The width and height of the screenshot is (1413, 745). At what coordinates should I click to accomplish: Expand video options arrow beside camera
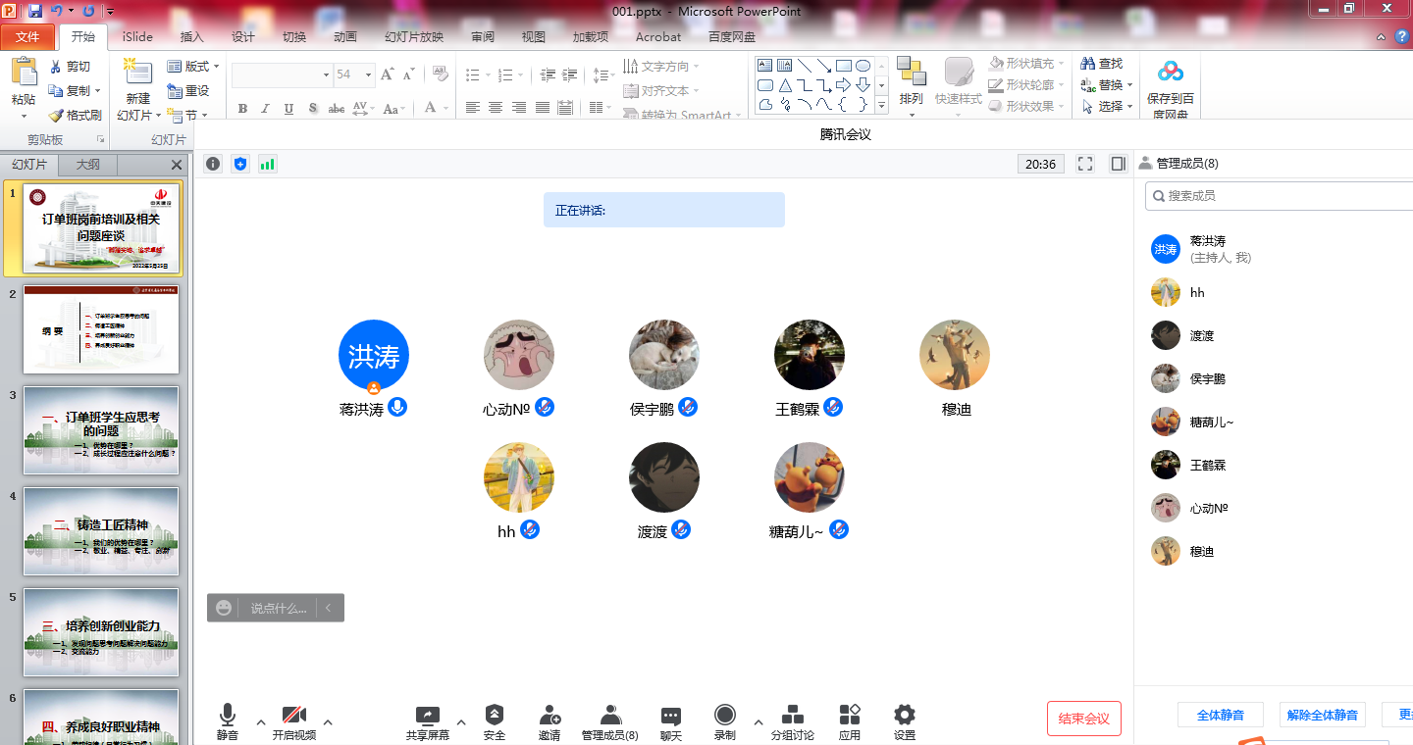[x=328, y=722]
